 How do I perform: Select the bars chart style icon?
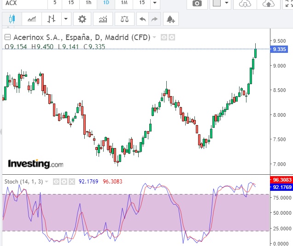(52, 19)
